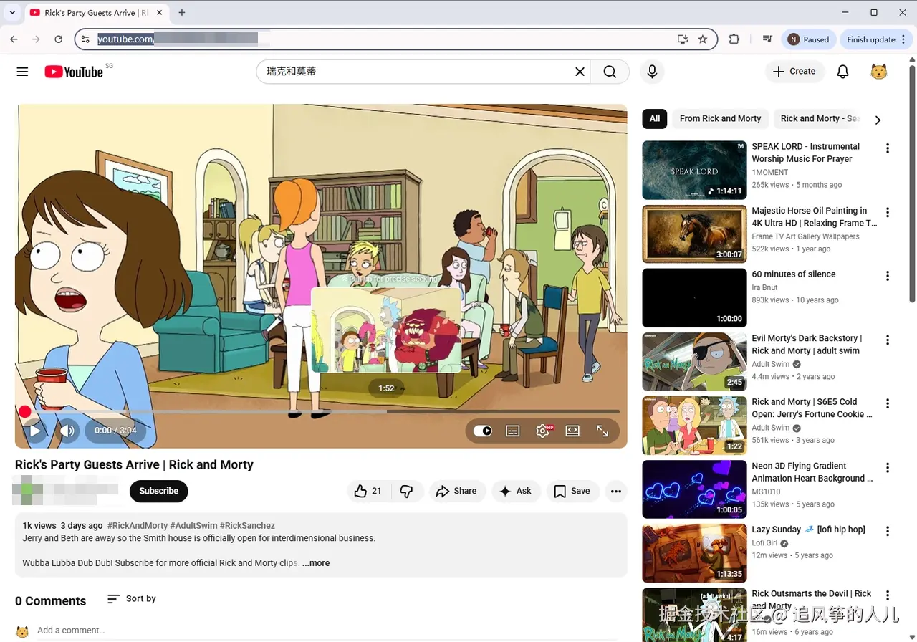917x642 pixels.
Task: Click the red playhead scrubber dot
Action: pyautogui.click(x=25, y=411)
